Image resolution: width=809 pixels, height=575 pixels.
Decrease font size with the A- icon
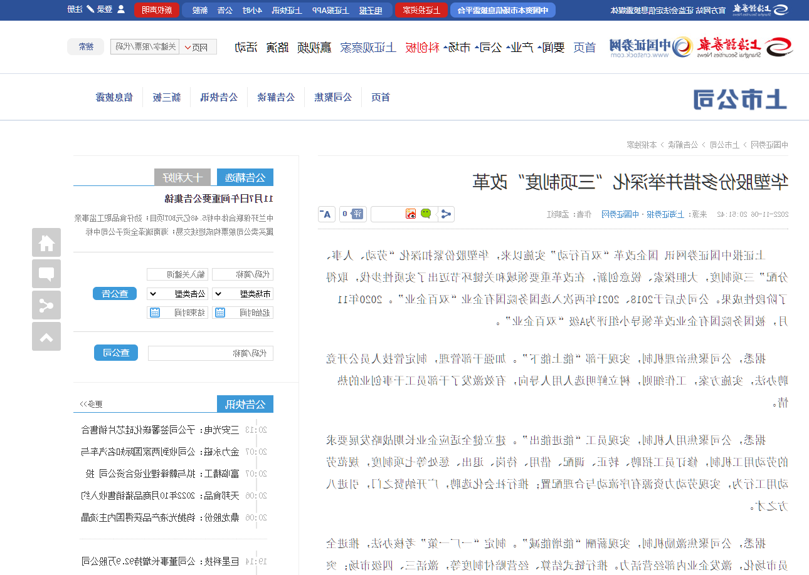pyautogui.click(x=326, y=214)
